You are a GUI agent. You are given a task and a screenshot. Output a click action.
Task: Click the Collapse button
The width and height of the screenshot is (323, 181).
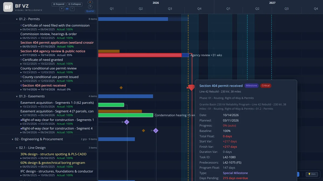point(75,4)
